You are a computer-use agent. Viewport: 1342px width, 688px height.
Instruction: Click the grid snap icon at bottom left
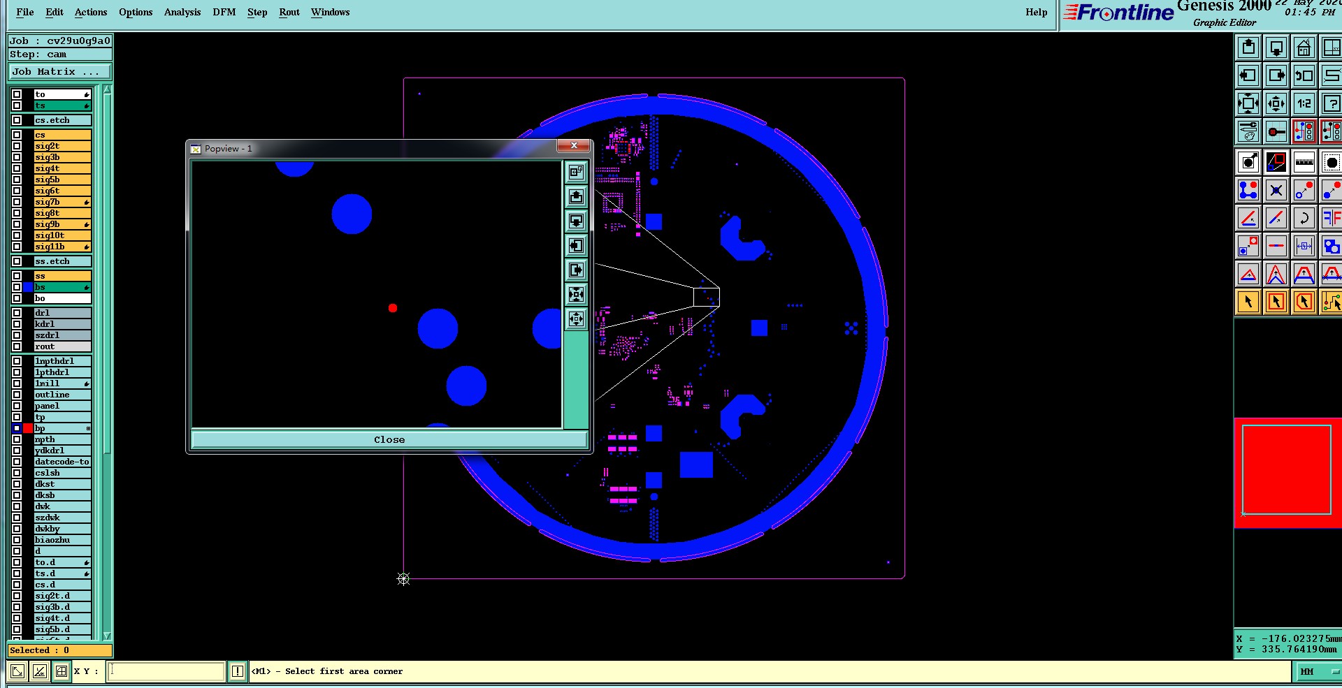tap(62, 671)
